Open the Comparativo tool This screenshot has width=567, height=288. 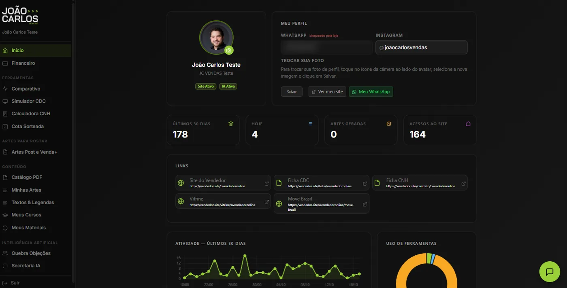36,89
